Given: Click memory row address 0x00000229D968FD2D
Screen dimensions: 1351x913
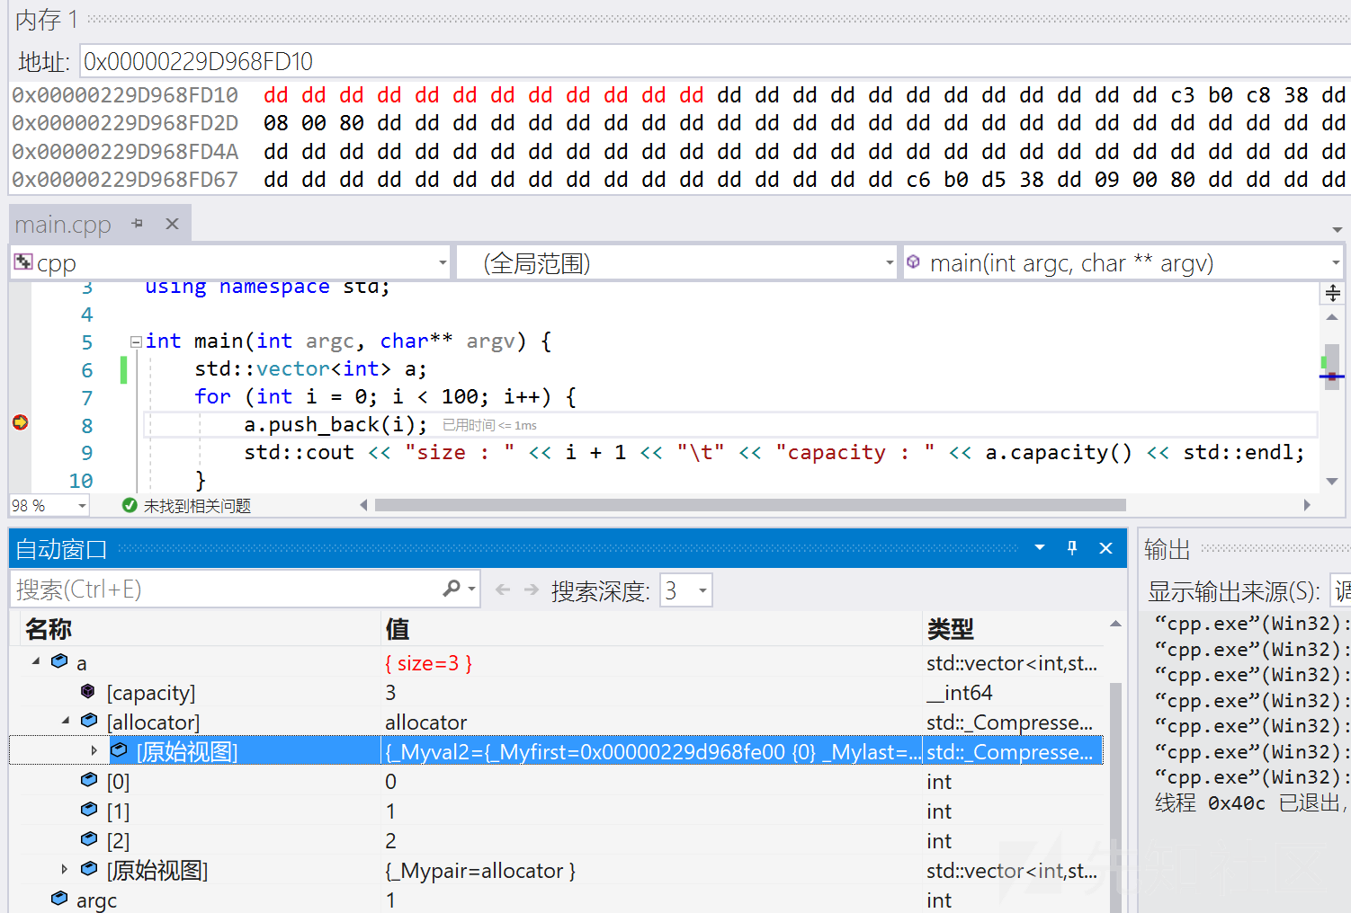Looking at the screenshot, I should click(125, 123).
